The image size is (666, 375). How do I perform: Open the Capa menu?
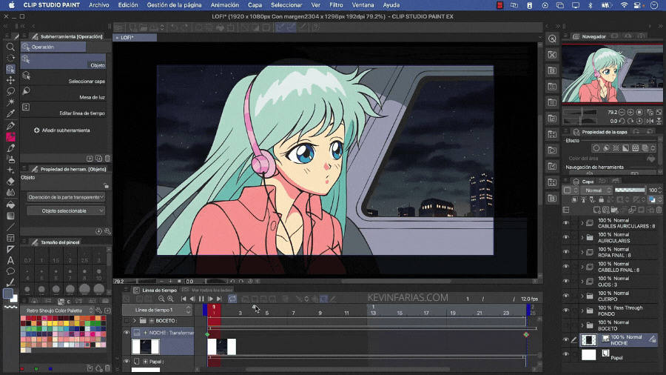pos(255,5)
